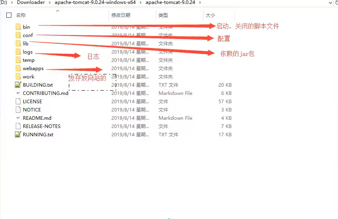This screenshot has height=219, width=338.
Task: Click the RUNNING.txt file icon
Action: [x=18, y=134]
